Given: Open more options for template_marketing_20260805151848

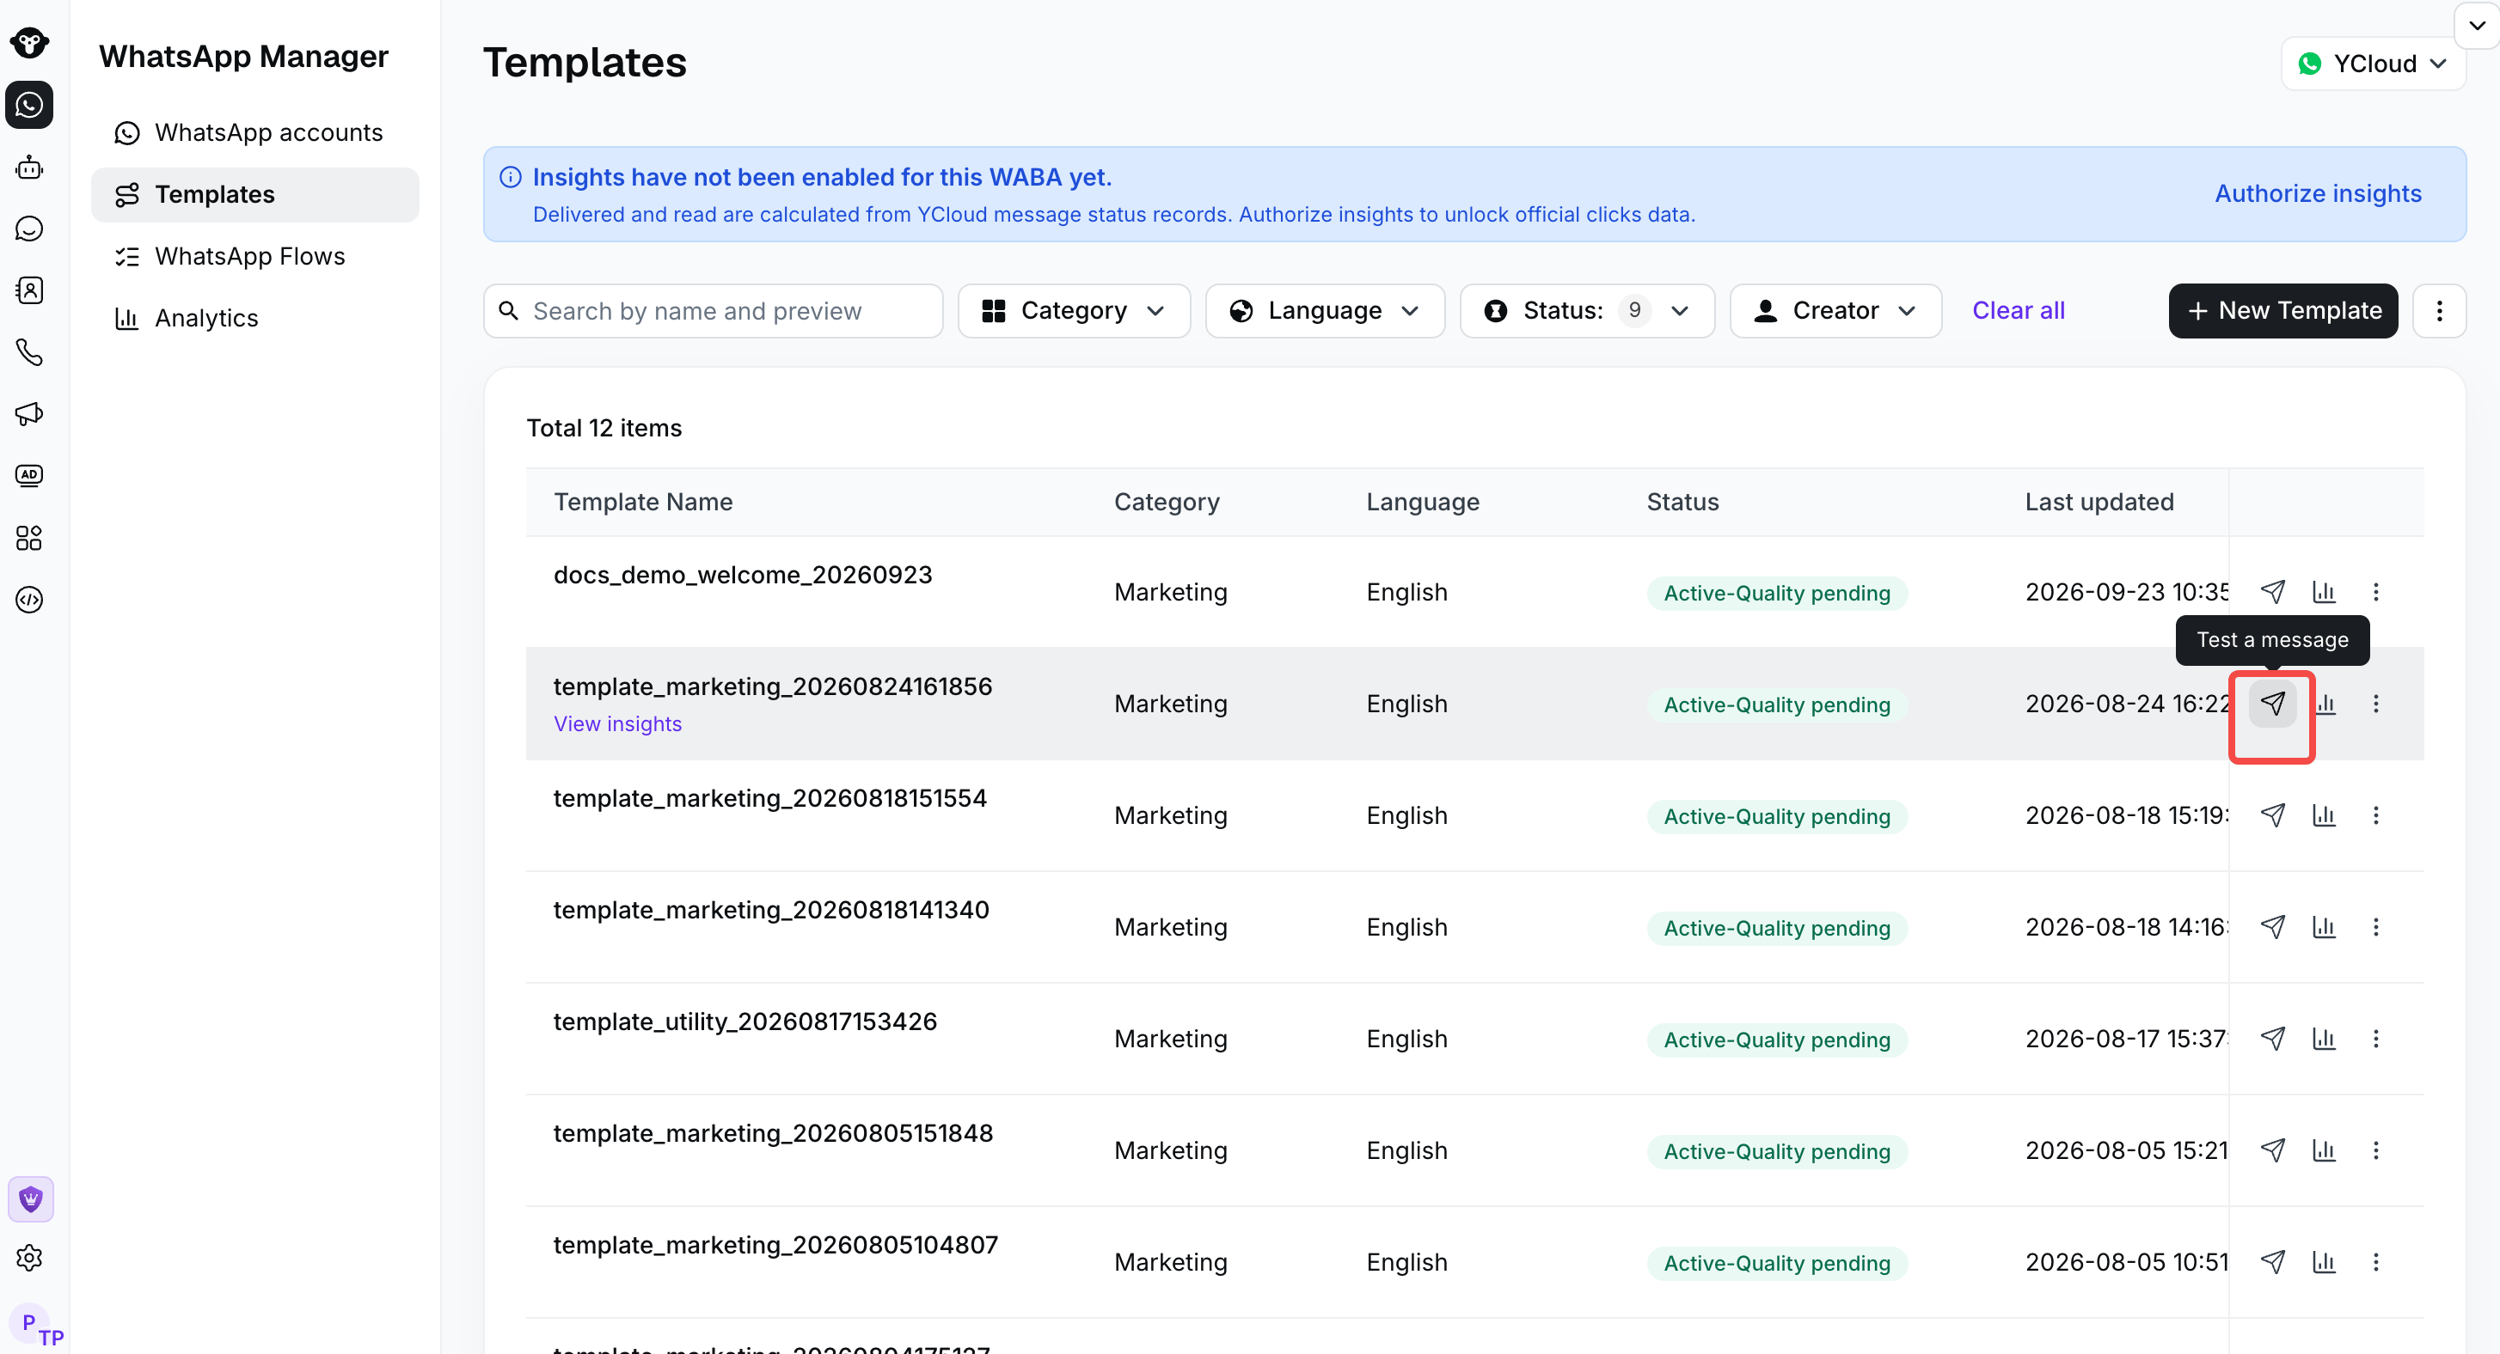Looking at the screenshot, I should 2376,1150.
